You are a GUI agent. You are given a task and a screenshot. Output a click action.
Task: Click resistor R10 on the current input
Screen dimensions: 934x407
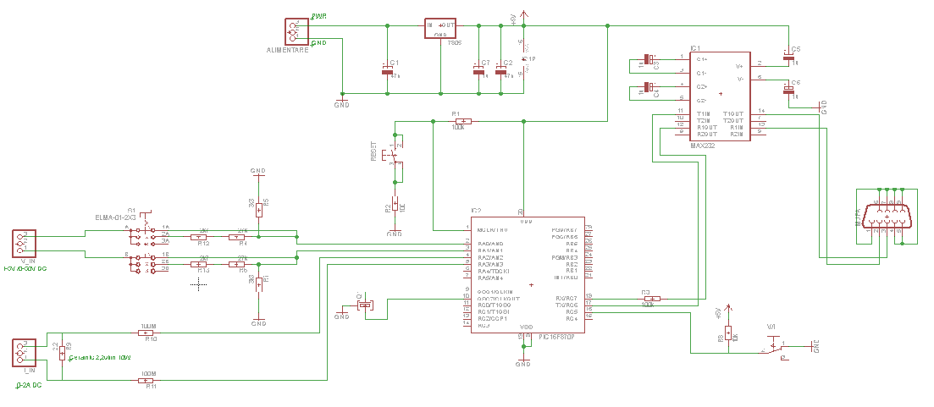[150, 332]
